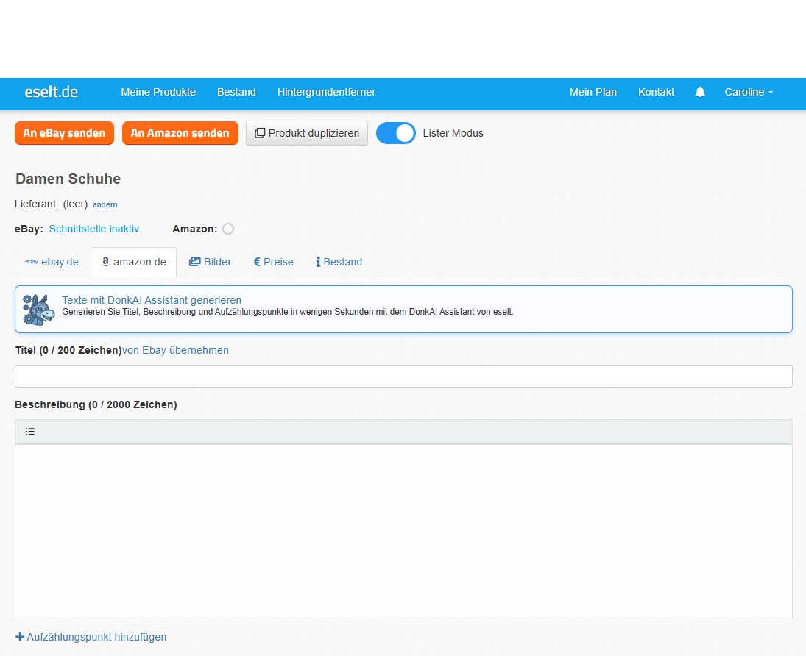The height and width of the screenshot is (656, 806).
Task: Focus the Titel input field
Action: click(x=403, y=376)
